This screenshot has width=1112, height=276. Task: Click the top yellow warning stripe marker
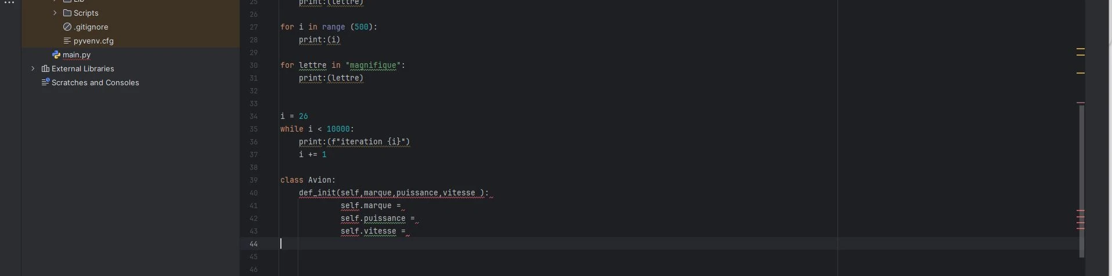pos(1080,49)
